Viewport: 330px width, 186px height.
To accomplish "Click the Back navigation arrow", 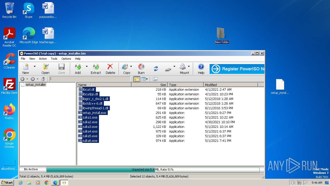I will tap(23, 79).
